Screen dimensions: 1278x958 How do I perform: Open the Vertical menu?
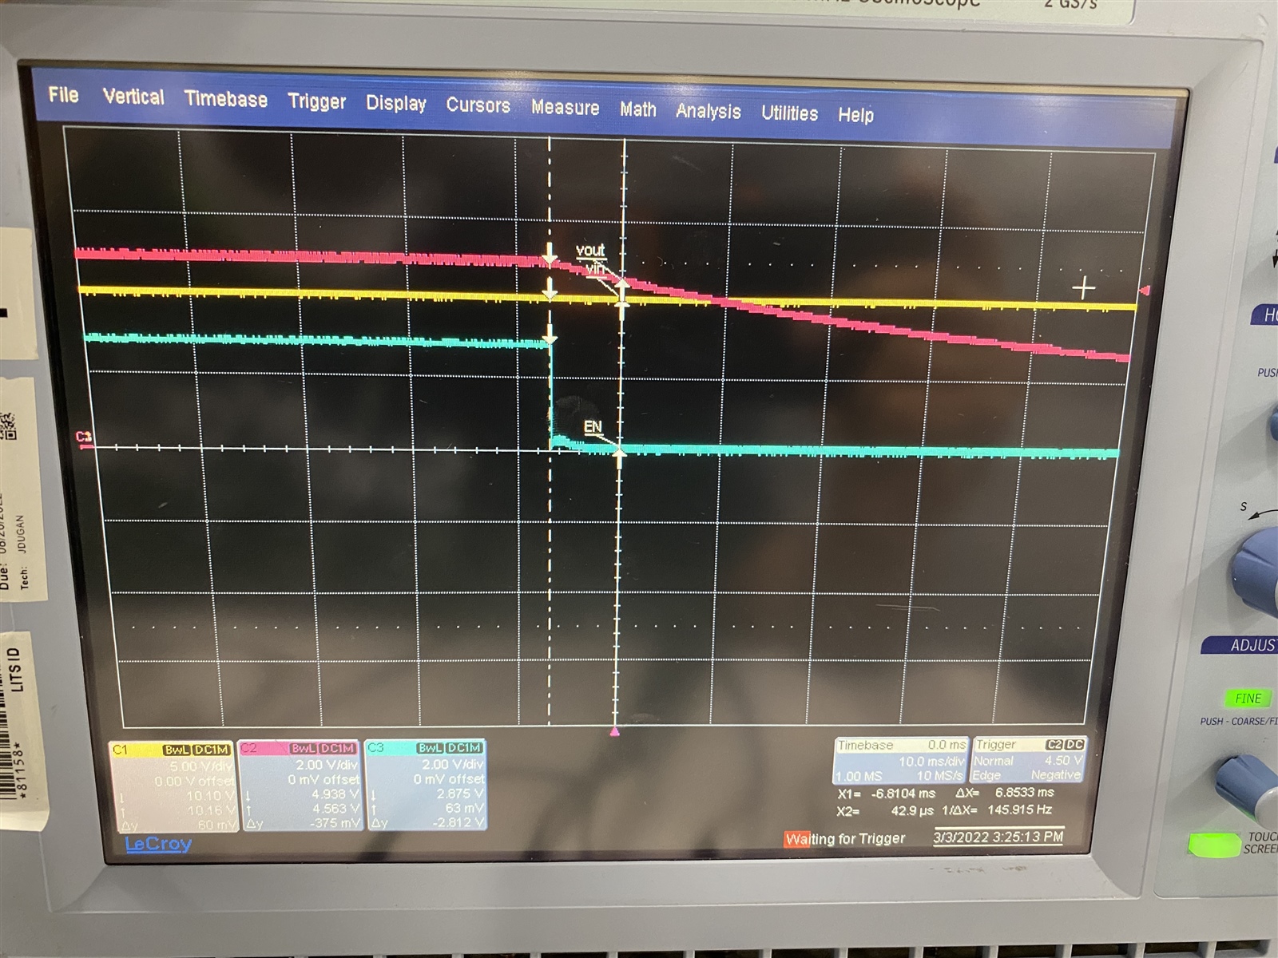coord(133,97)
